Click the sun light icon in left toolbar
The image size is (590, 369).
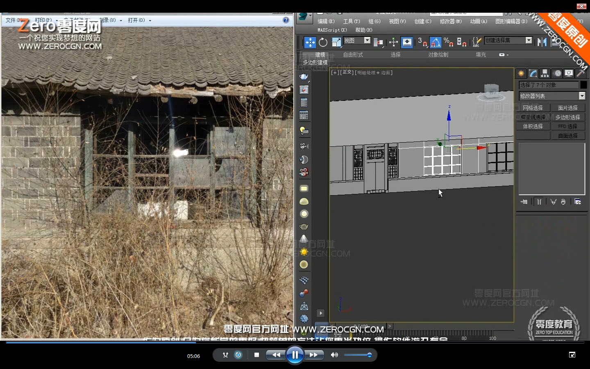tap(304, 252)
